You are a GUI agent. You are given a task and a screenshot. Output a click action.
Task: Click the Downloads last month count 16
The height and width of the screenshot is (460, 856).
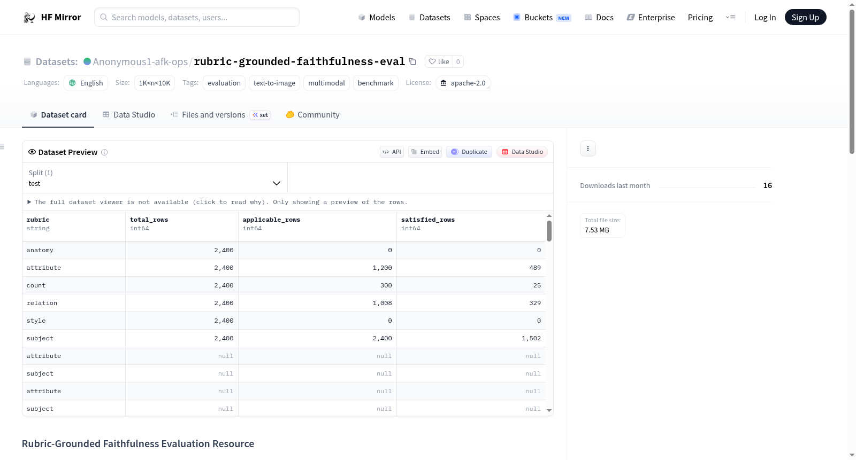pos(767,185)
